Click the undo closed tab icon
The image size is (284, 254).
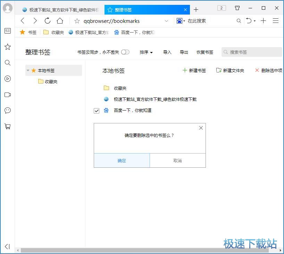[x=249, y=21]
